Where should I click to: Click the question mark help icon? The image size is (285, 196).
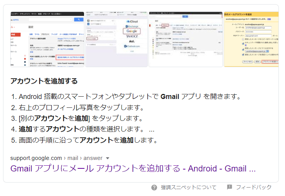(x=154, y=188)
